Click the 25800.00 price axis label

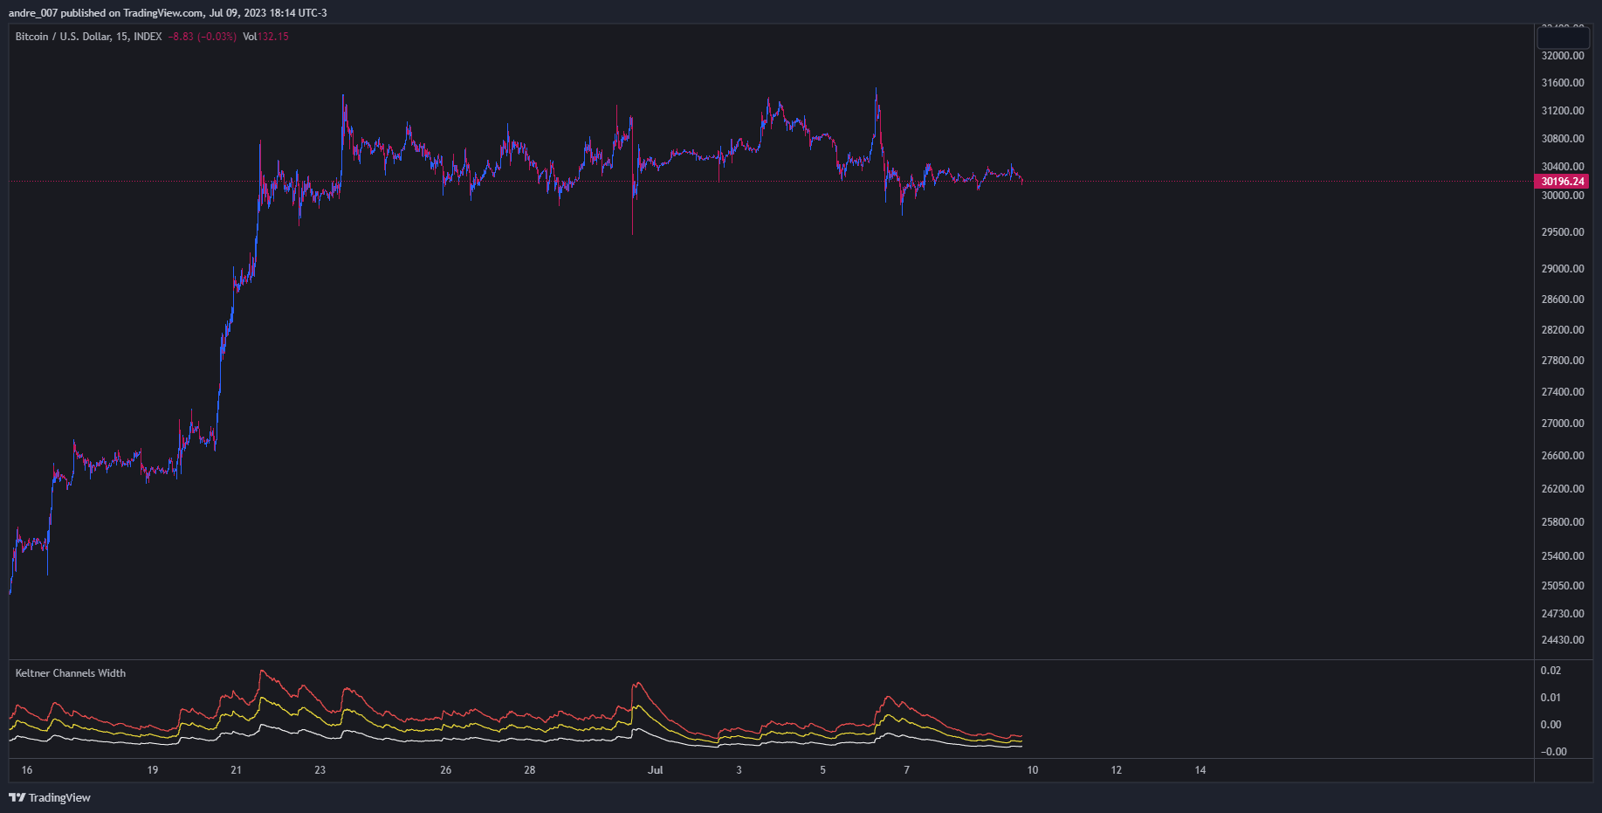[1563, 522]
